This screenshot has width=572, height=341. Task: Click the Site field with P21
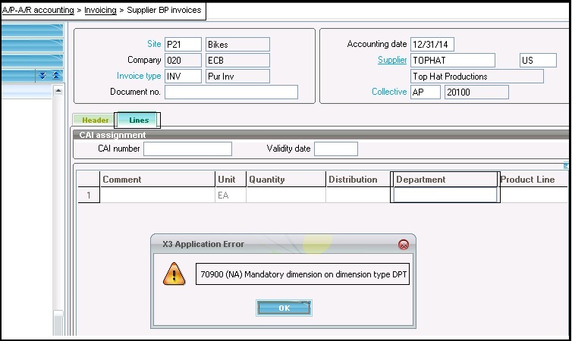pyautogui.click(x=183, y=45)
